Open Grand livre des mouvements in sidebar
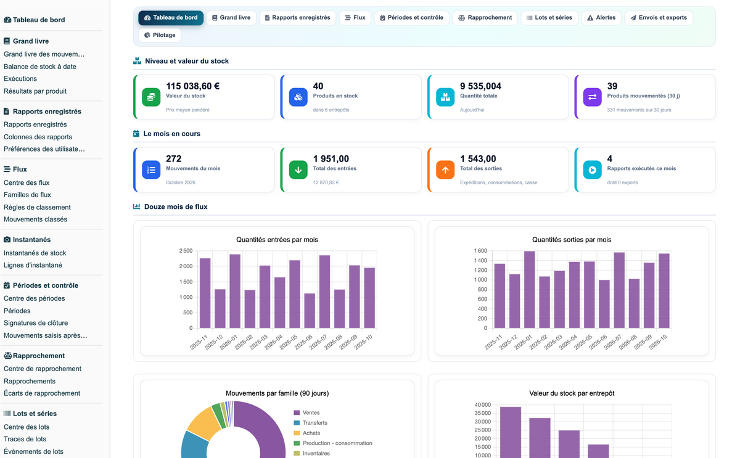740x458 pixels. (44, 54)
